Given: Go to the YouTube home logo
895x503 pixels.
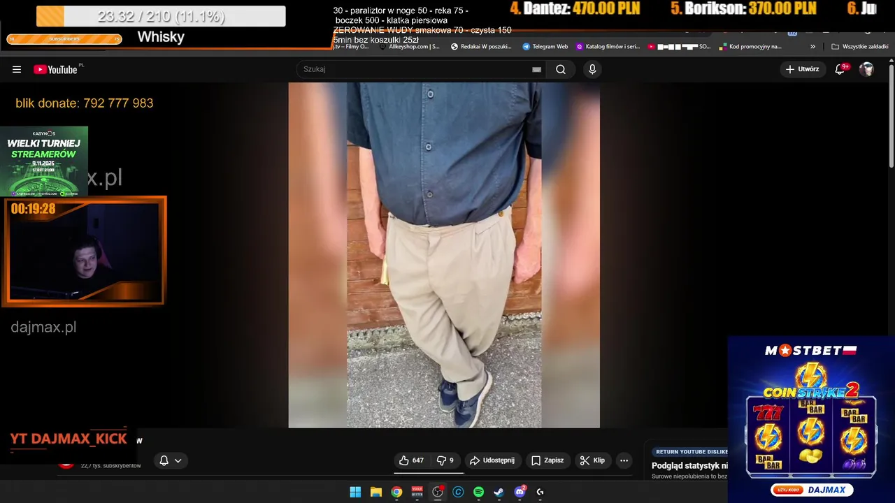Looking at the screenshot, I should [x=55, y=69].
